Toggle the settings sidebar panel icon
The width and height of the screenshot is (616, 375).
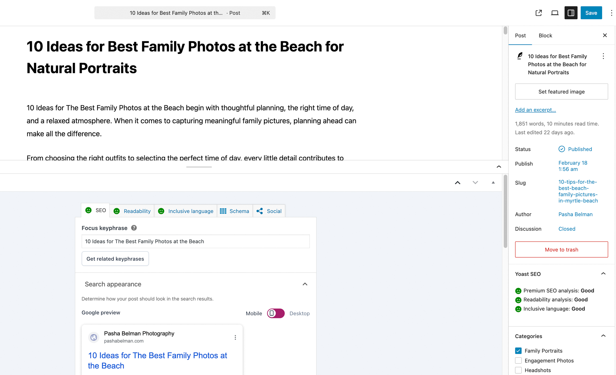point(571,13)
